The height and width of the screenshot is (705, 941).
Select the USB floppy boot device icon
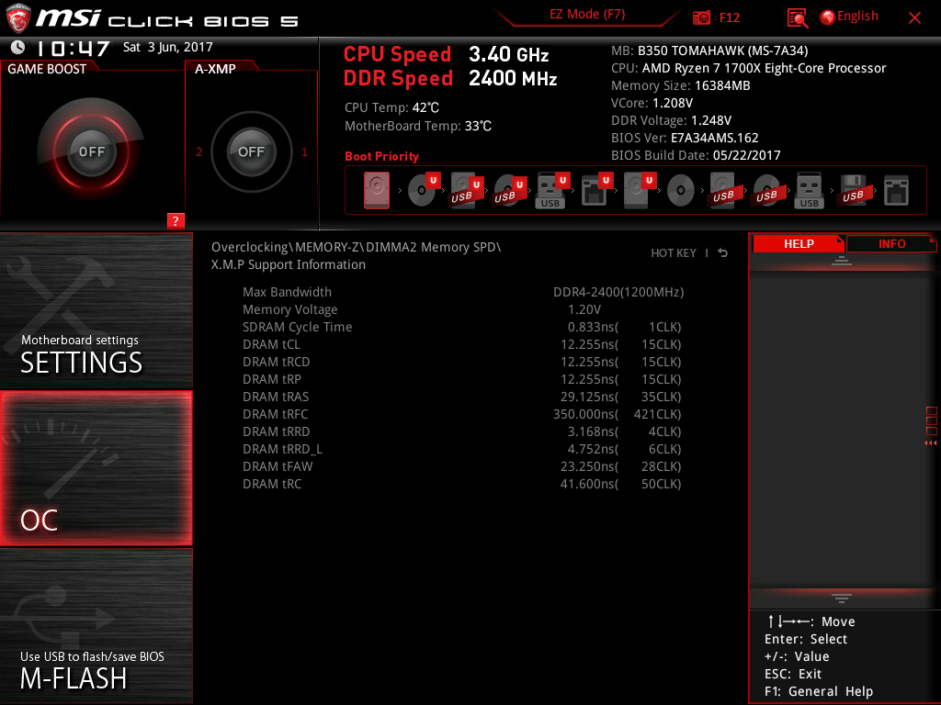[x=853, y=191]
